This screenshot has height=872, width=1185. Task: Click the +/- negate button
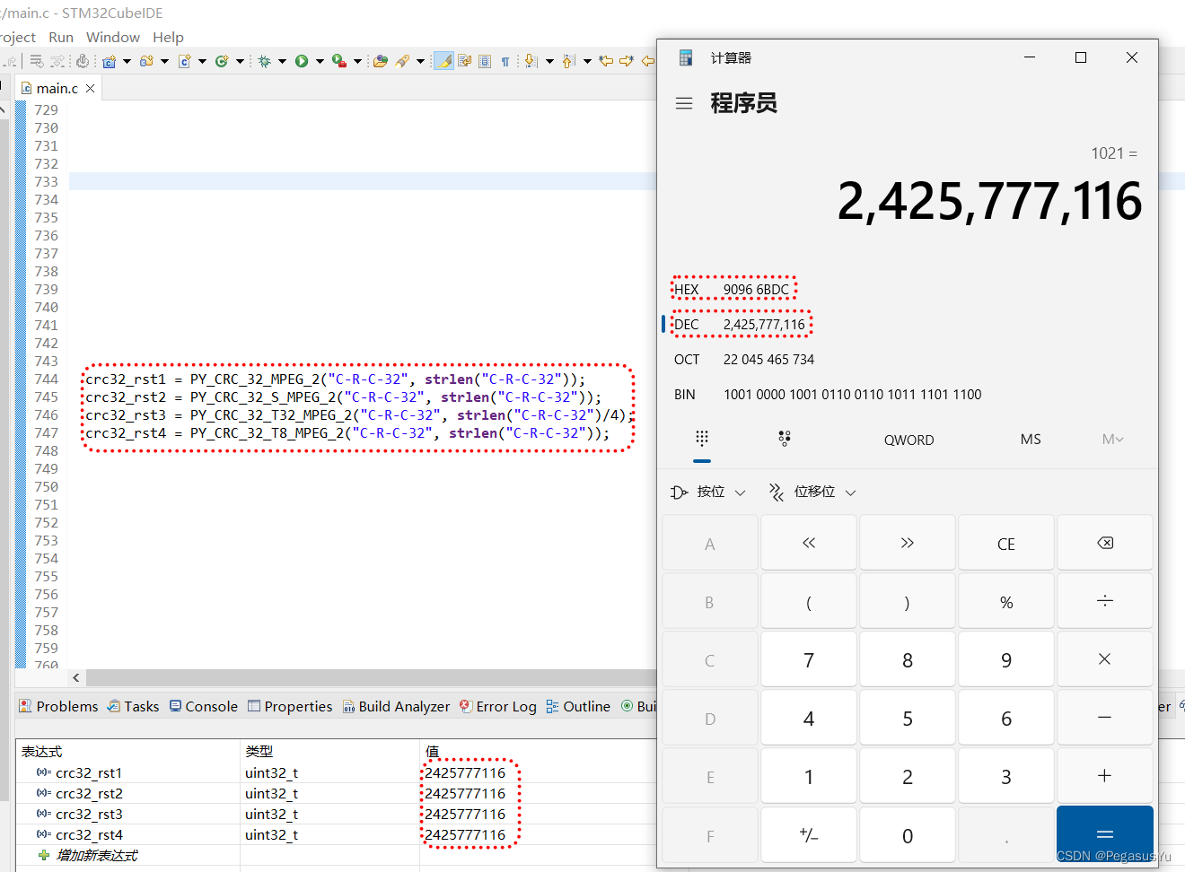(809, 834)
